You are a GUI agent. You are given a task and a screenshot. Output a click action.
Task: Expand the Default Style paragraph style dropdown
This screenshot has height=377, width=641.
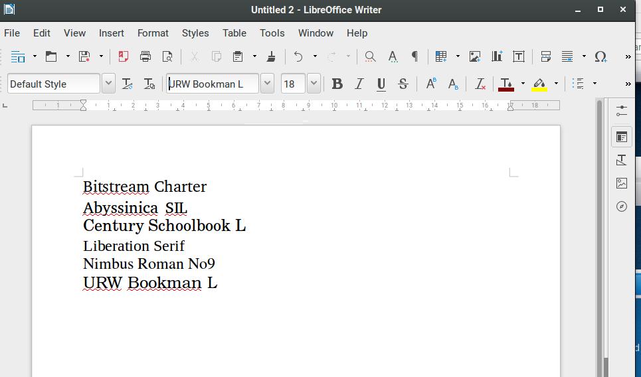click(x=109, y=84)
